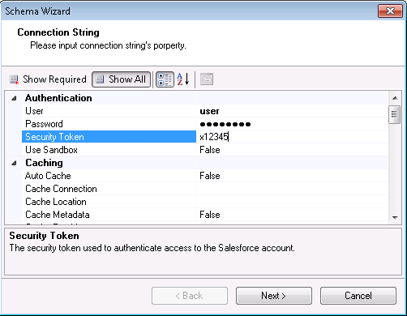
Task: Click into the Security Token value field
Action: tap(293, 137)
